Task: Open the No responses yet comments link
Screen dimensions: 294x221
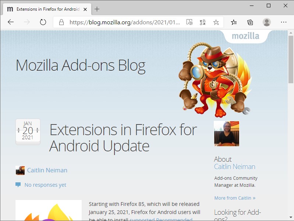Action: 45,185
